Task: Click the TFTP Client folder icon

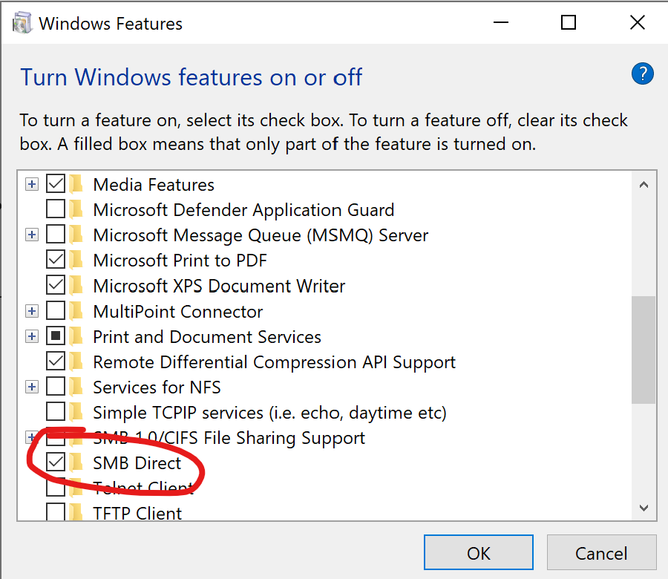Action: (x=76, y=512)
